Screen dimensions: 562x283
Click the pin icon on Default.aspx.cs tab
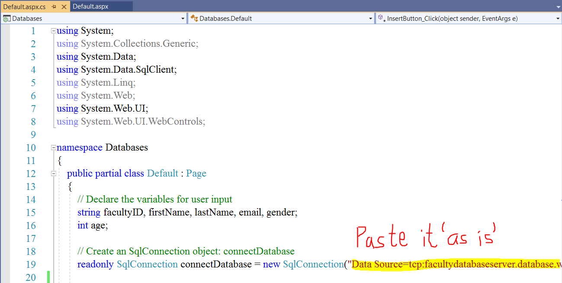(x=54, y=7)
